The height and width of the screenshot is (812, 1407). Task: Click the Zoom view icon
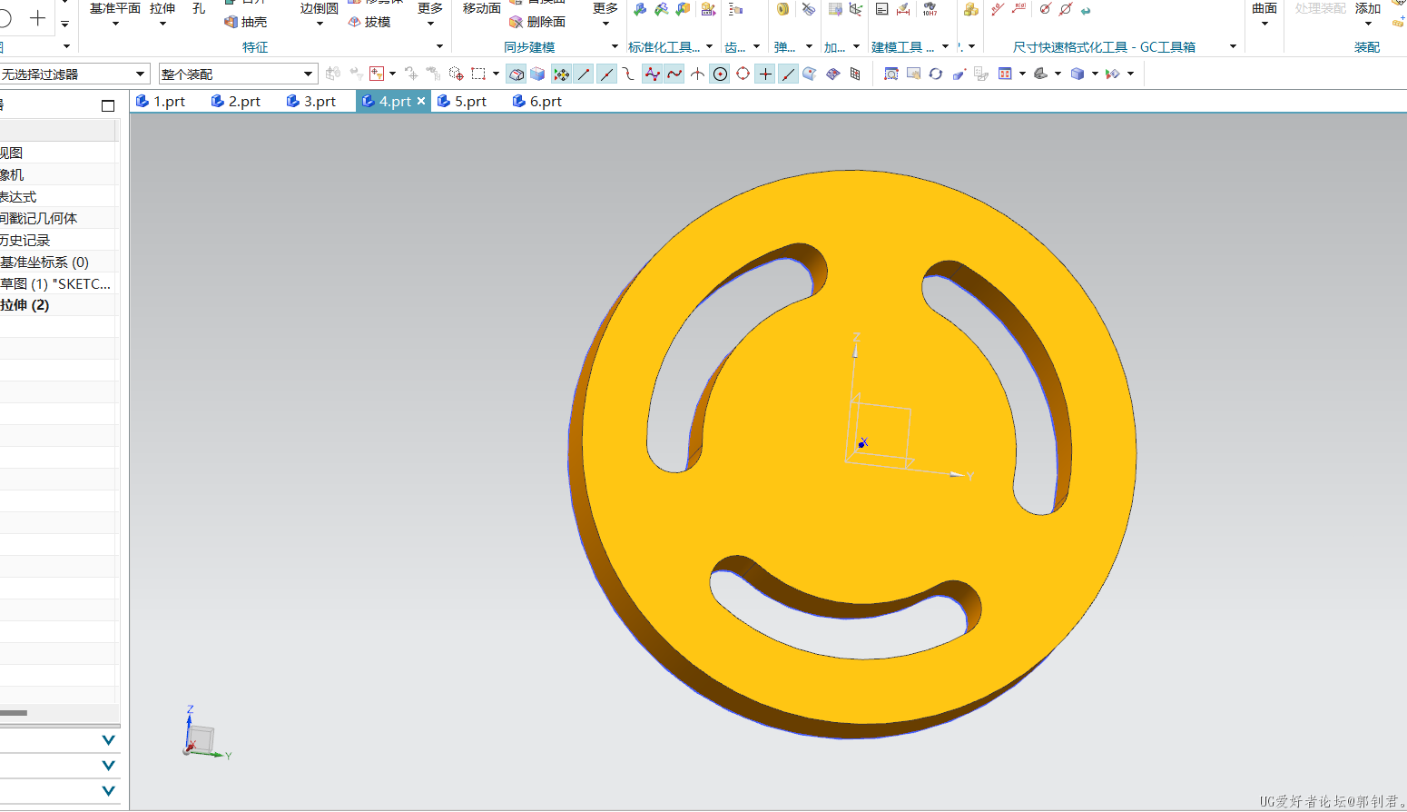pos(891,74)
